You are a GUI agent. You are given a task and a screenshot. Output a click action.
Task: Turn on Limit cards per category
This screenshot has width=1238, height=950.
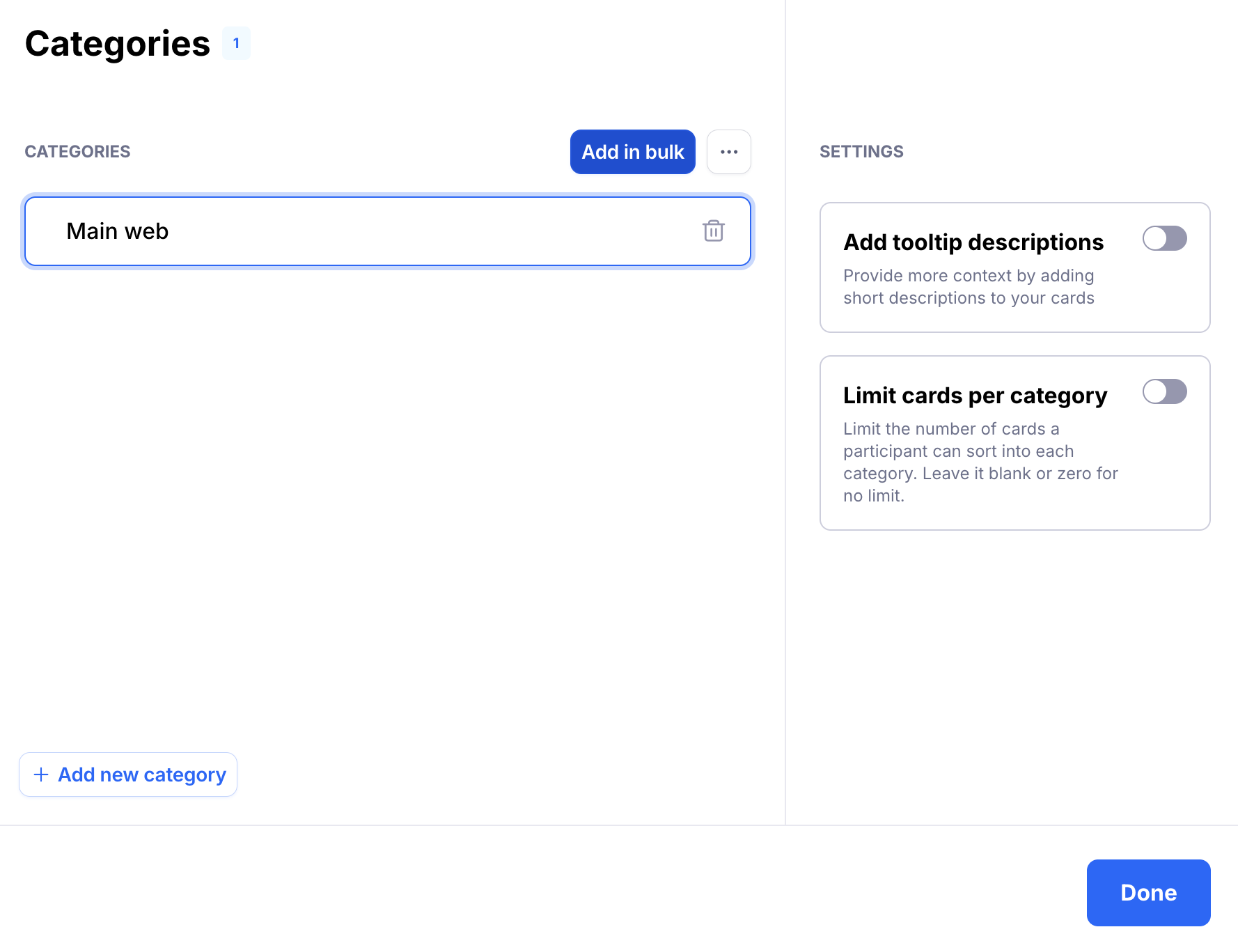click(1164, 391)
